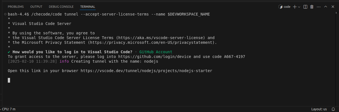
Task: Create a new terminal with plus icon
Action: [295, 7]
